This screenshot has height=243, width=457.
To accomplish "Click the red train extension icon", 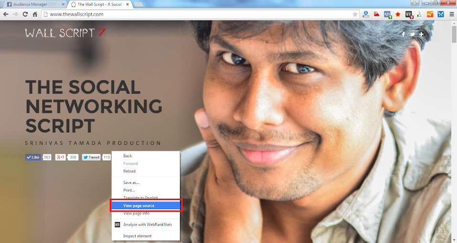I will pyautogui.click(x=377, y=14).
